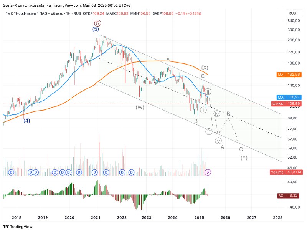Select the circled iii wave label
The height and width of the screenshot is (232, 307).
[209, 132]
